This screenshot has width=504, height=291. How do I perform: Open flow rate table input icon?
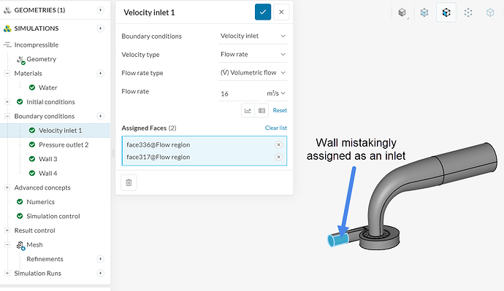(x=261, y=111)
